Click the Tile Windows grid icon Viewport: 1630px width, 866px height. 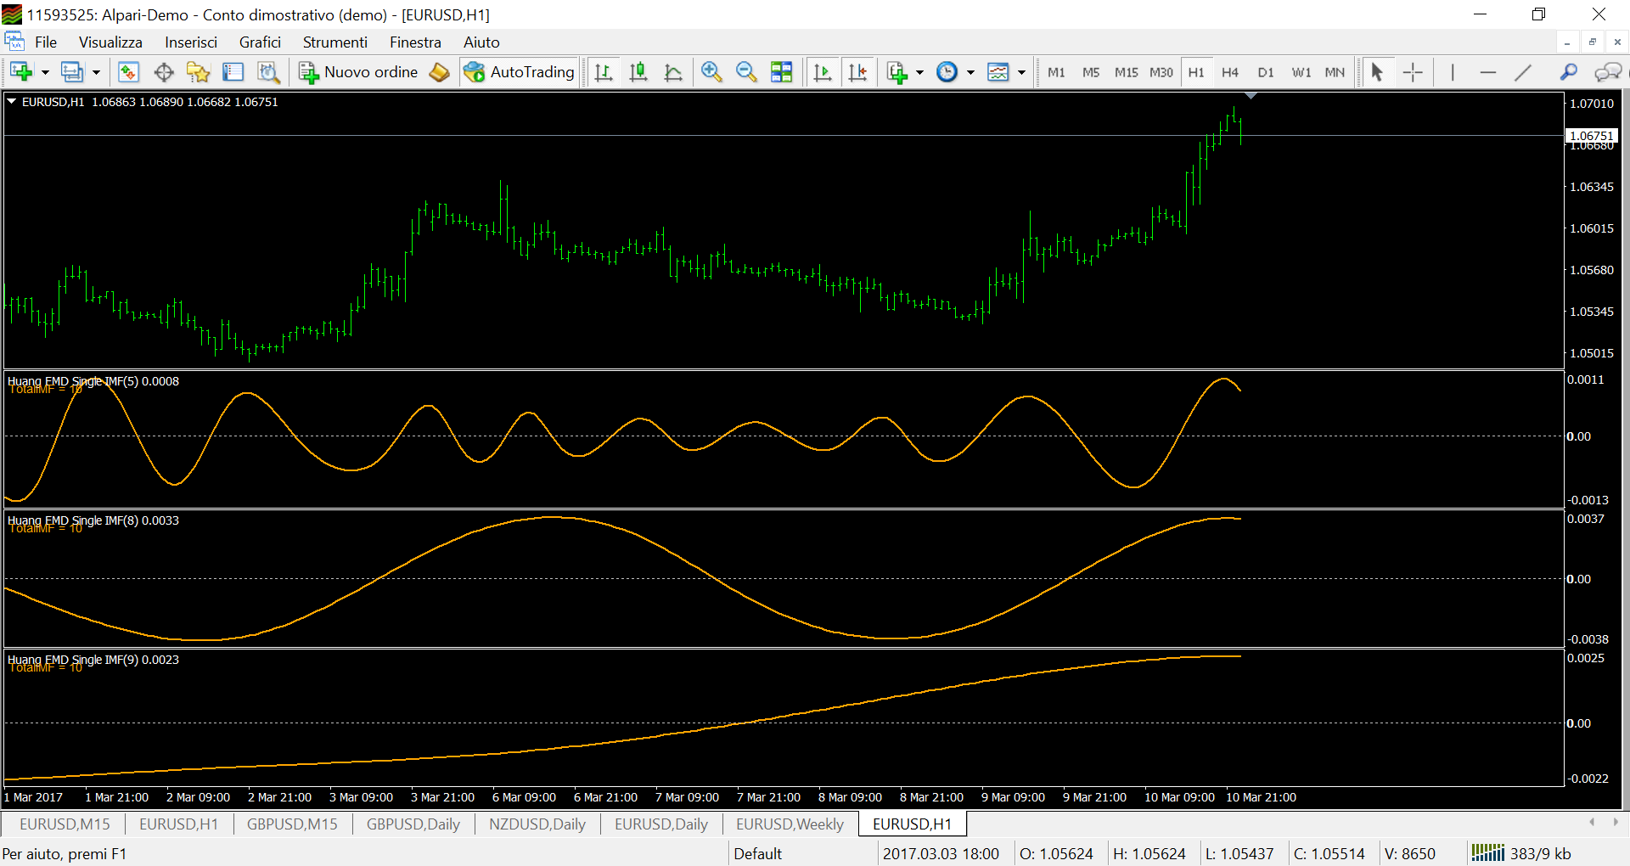(781, 72)
